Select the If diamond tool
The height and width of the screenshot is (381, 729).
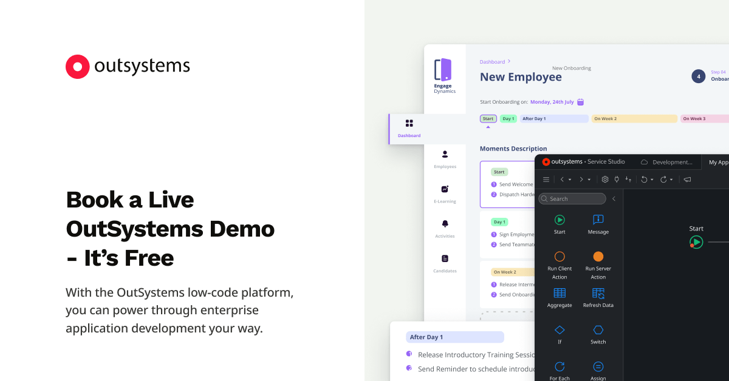coord(560,333)
